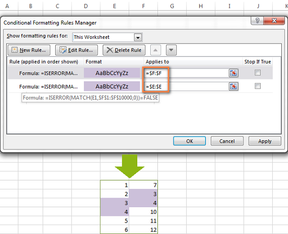
Task: Select column C header
Action: [x=57, y=6]
